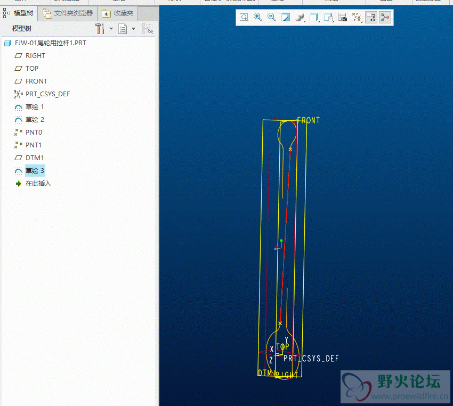Toggle the spin center display
The height and width of the screenshot is (406, 453).
click(x=385, y=18)
